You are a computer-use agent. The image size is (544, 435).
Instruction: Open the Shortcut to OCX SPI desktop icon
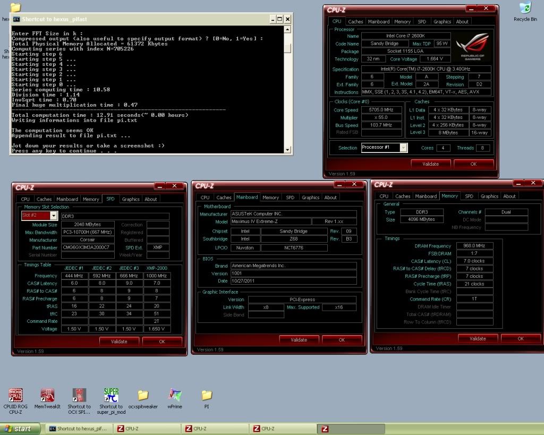79,395
